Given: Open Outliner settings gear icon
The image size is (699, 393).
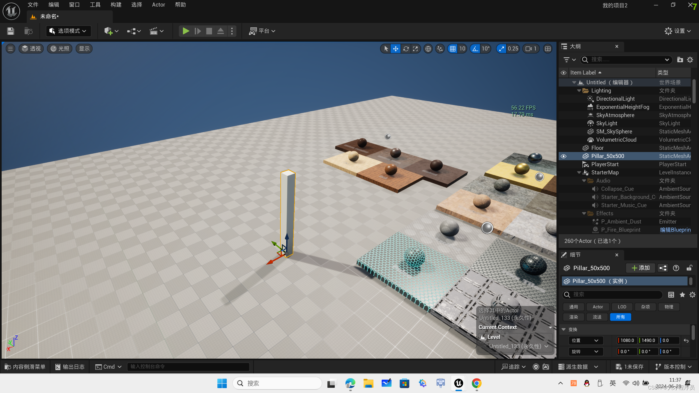Looking at the screenshot, I should (690, 59).
